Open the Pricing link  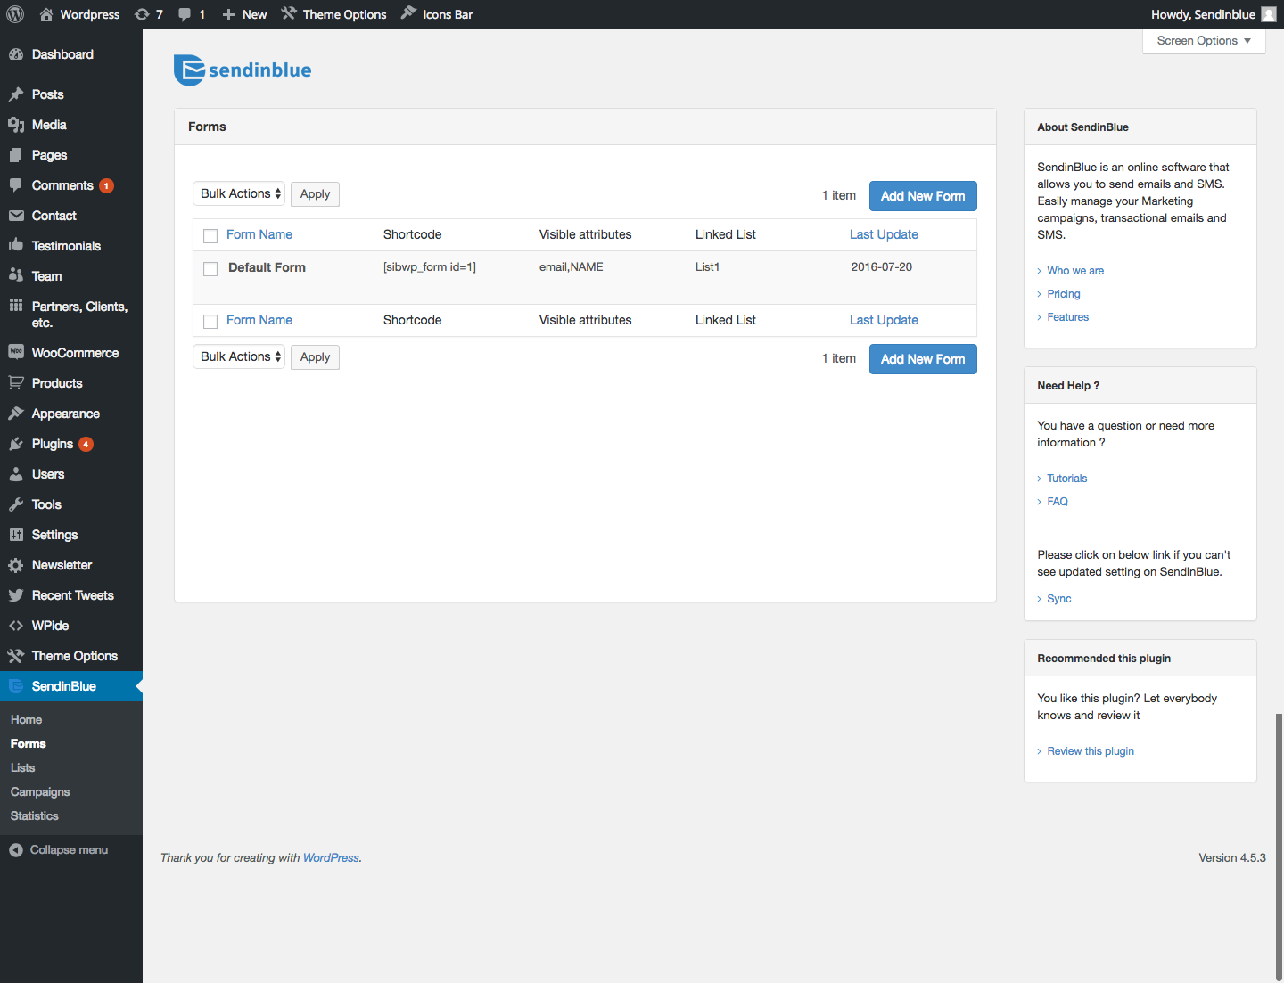click(1064, 294)
